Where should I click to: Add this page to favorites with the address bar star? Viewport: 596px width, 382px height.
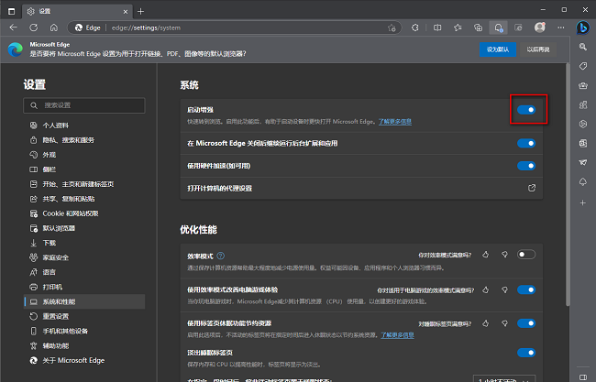tap(392, 27)
